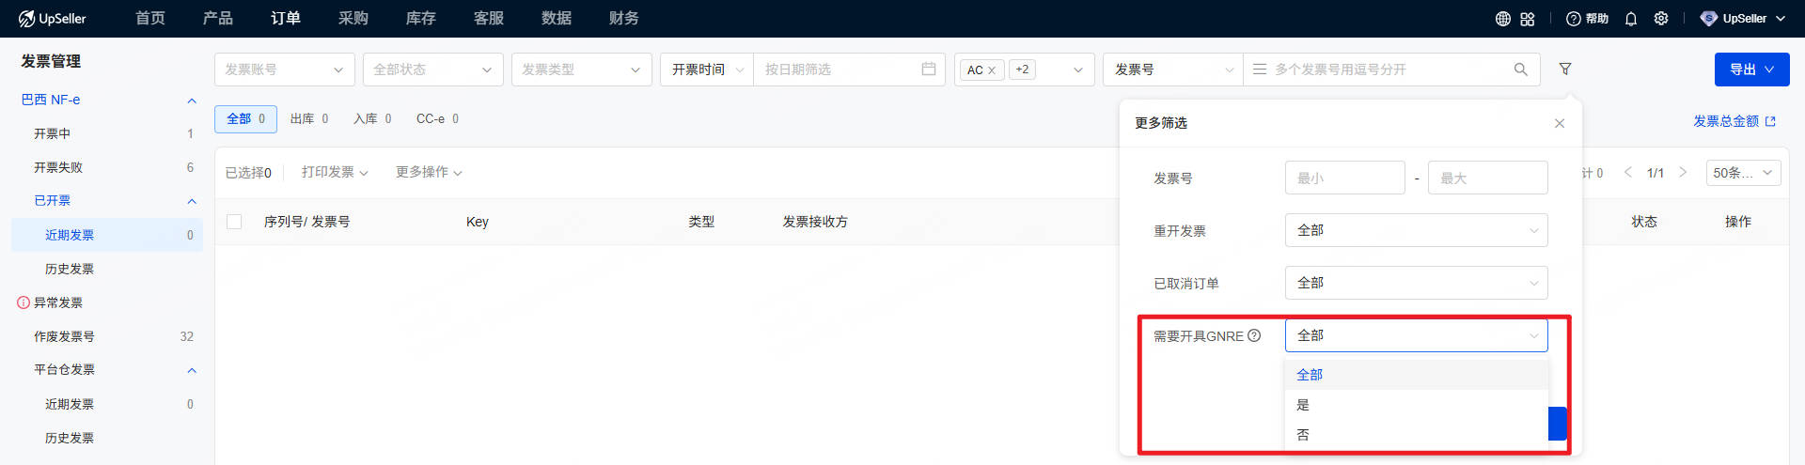1805x465 pixels.
Task: Switch to the 出库 tab
Action: tap(308, 119)
